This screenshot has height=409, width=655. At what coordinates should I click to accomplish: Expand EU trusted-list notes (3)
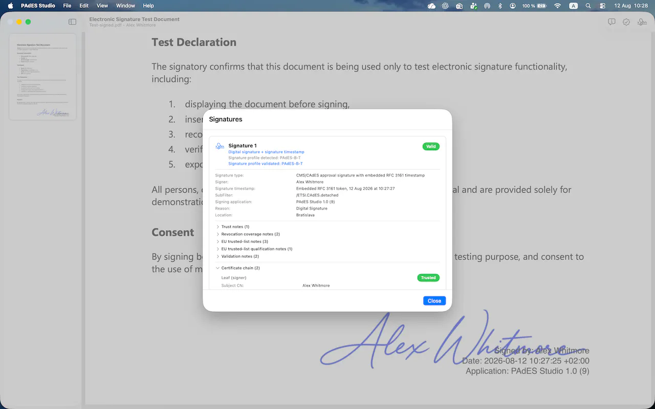pos(242,241)
